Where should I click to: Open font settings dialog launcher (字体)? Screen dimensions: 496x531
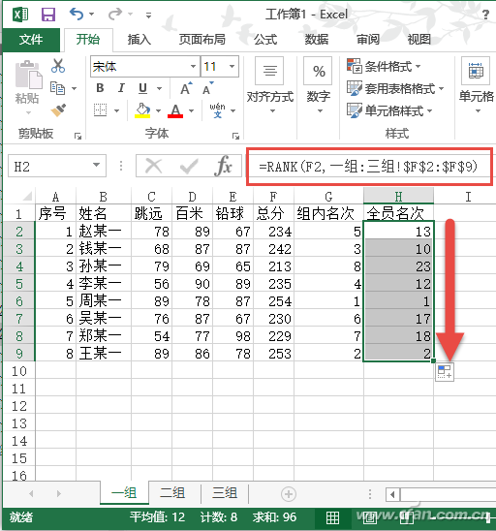point(235,136)
